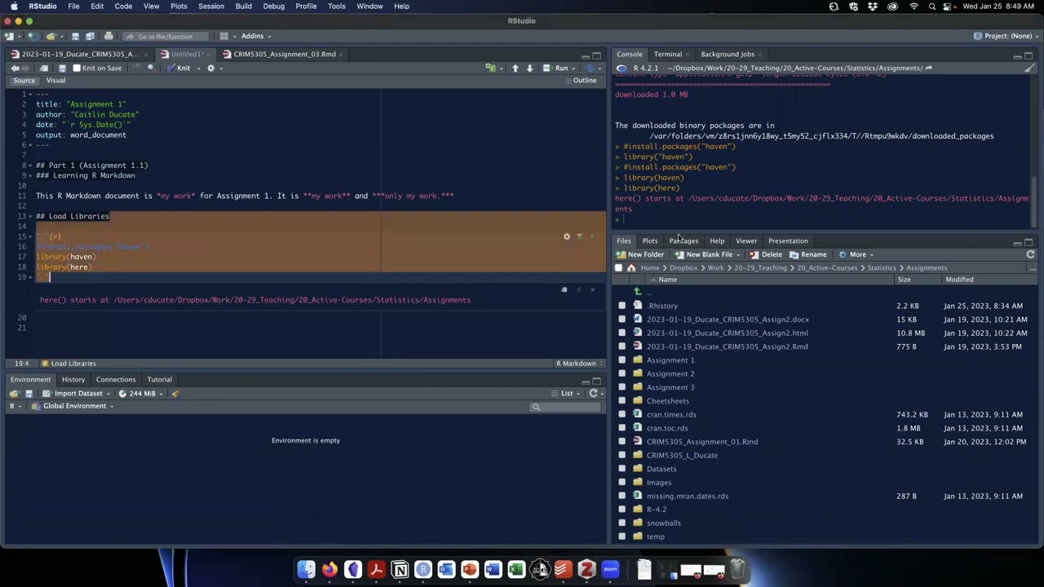Check the Assignment 1 folder checkbox
The image size is (1044, 587).
click(x=622, y=360)
